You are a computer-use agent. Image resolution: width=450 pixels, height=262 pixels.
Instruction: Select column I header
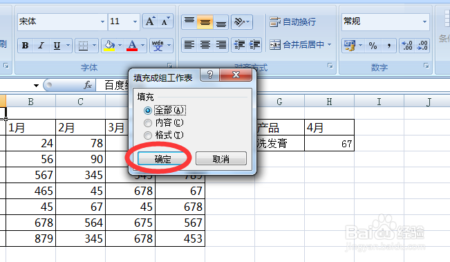tap(379, 102)
